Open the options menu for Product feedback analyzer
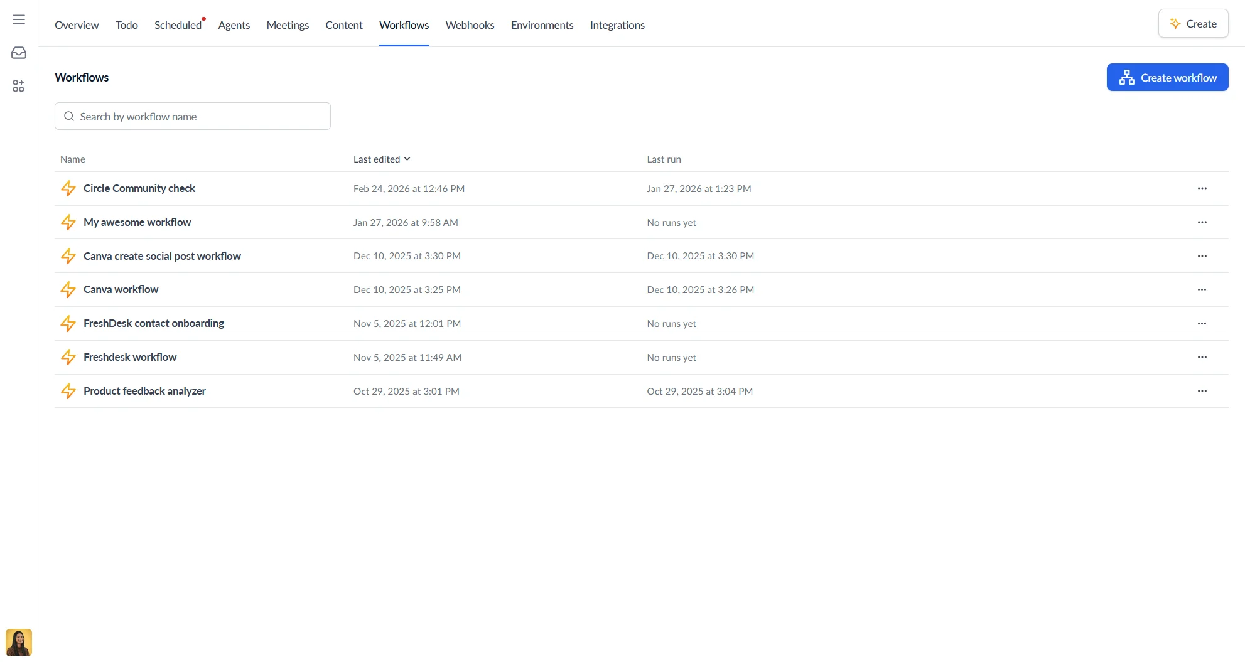This screenshot has height=662, width=1245. 1202,390
